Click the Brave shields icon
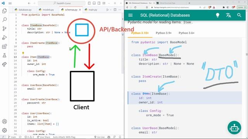The height and width of the screenshot is (139, 248). coord(210,7)
